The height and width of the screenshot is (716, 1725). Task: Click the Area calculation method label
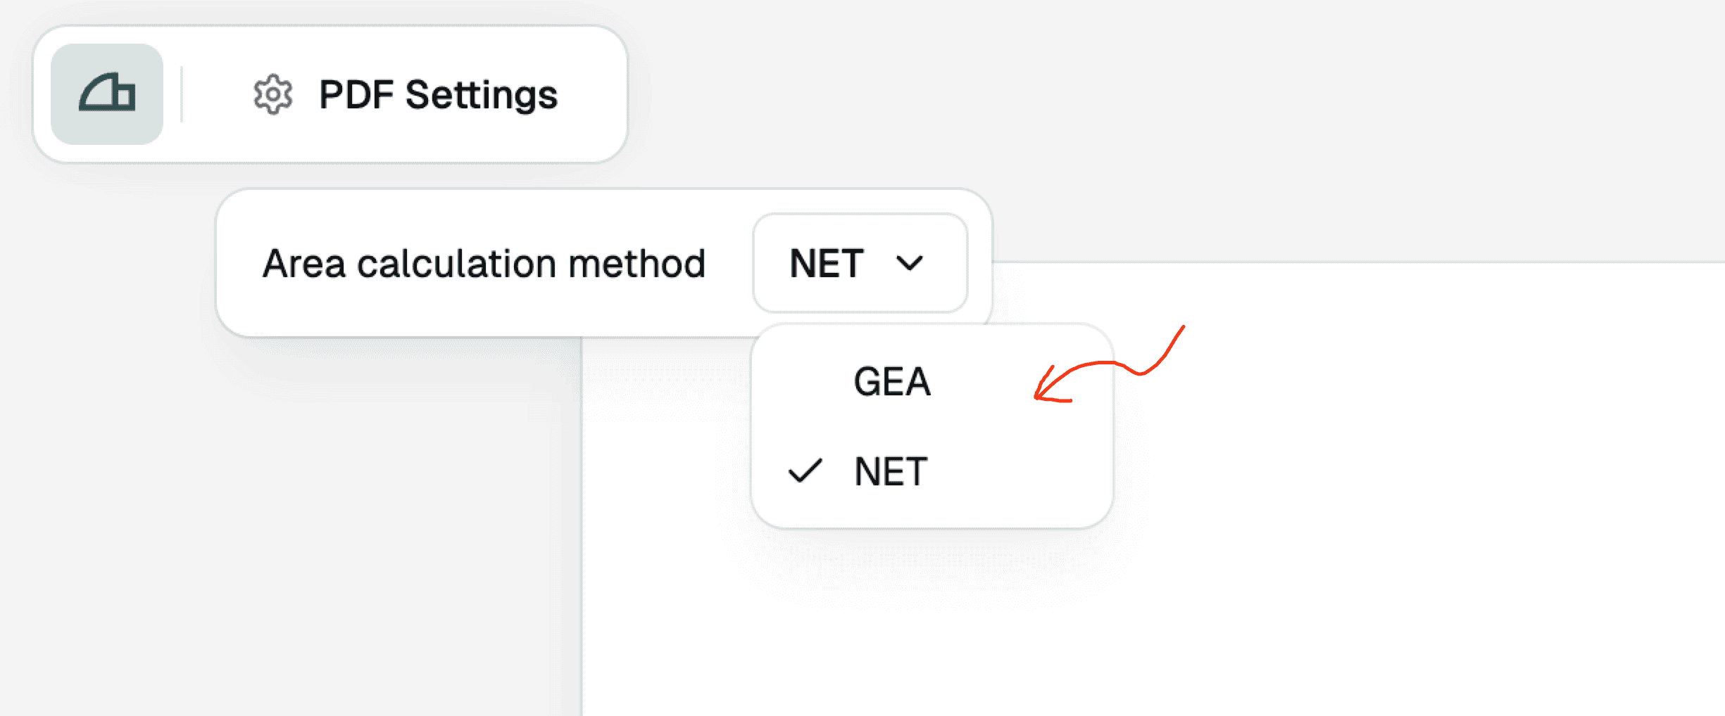[484, 264]
